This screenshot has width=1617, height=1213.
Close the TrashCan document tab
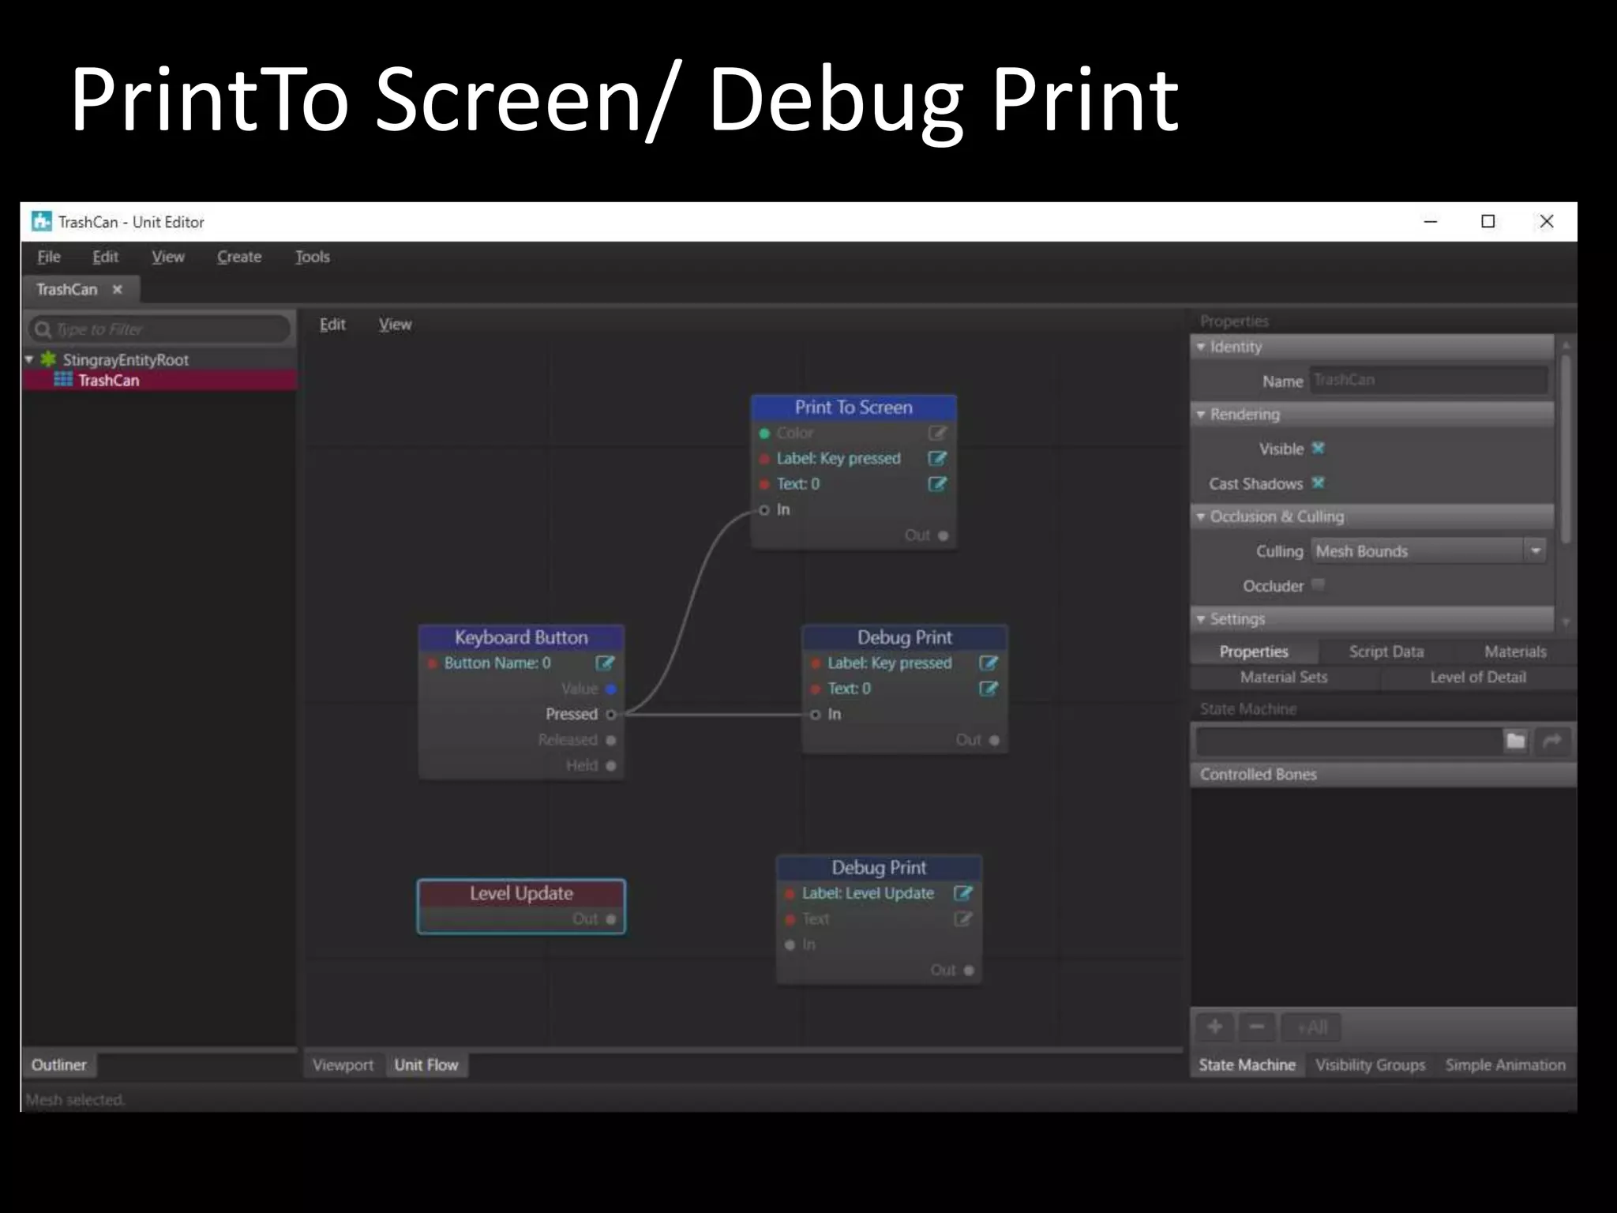(x=118, y=289)
